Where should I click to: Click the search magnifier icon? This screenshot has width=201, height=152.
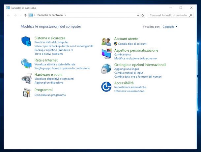(x=190, y=15)
